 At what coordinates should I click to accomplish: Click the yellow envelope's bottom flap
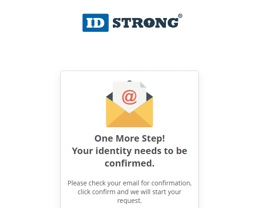point(130,119)
